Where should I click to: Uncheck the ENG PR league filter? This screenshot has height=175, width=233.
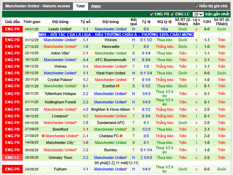tap(151, 14)
